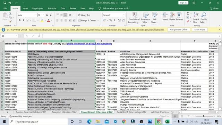Apply the red Font Color A
Screen dimensions: 222x125
coord(49,20)
